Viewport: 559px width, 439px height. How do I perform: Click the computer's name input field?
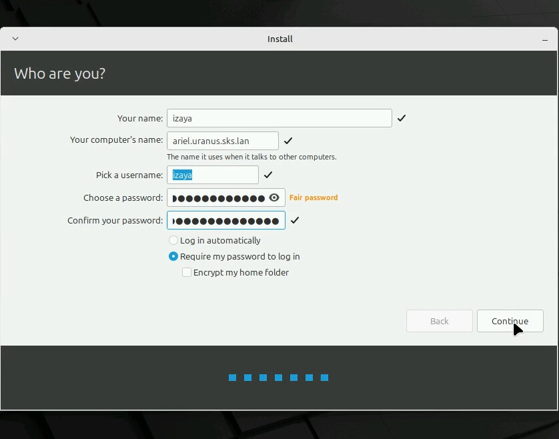pyautogui.click(x=222, y=141)
